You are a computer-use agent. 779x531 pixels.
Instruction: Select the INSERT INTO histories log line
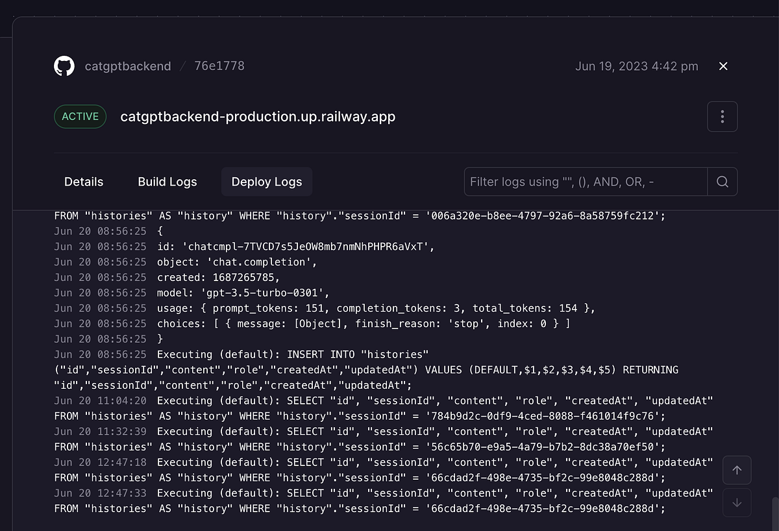[325, 354]
